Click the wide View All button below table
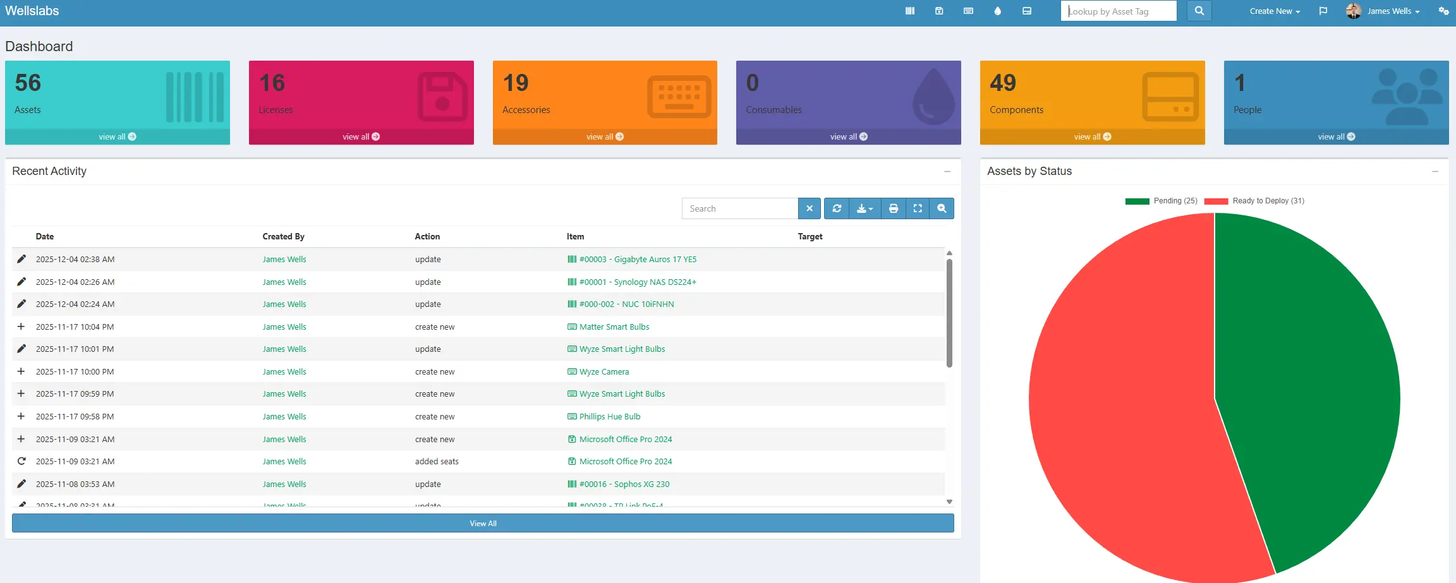The image size is (1456, 583). (483, 523)
